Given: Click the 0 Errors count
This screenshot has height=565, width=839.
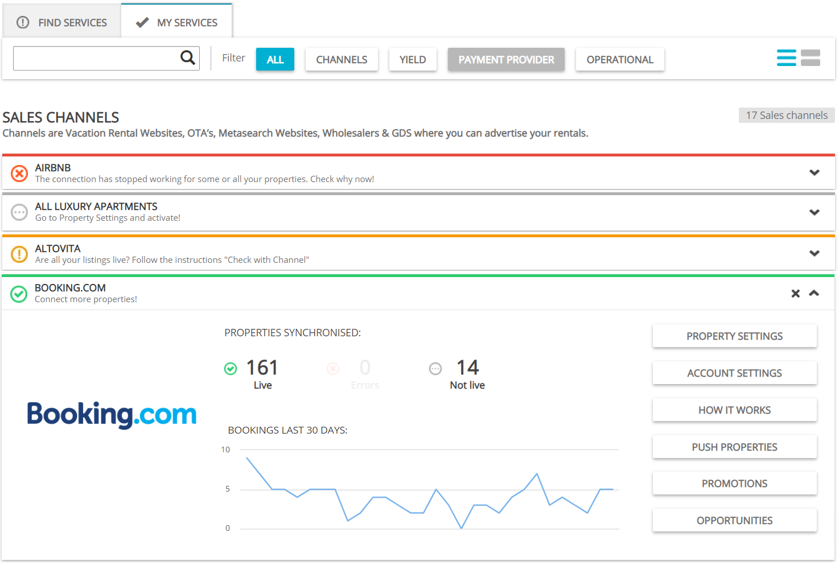Looking at the screenshot, I should coord(365,368).
